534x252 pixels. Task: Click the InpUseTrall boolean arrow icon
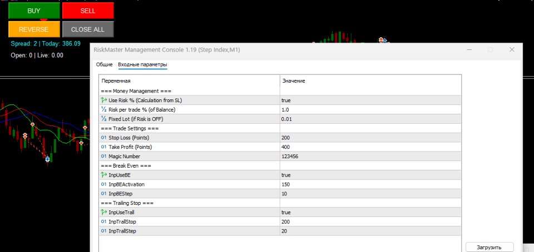point(104,212)
